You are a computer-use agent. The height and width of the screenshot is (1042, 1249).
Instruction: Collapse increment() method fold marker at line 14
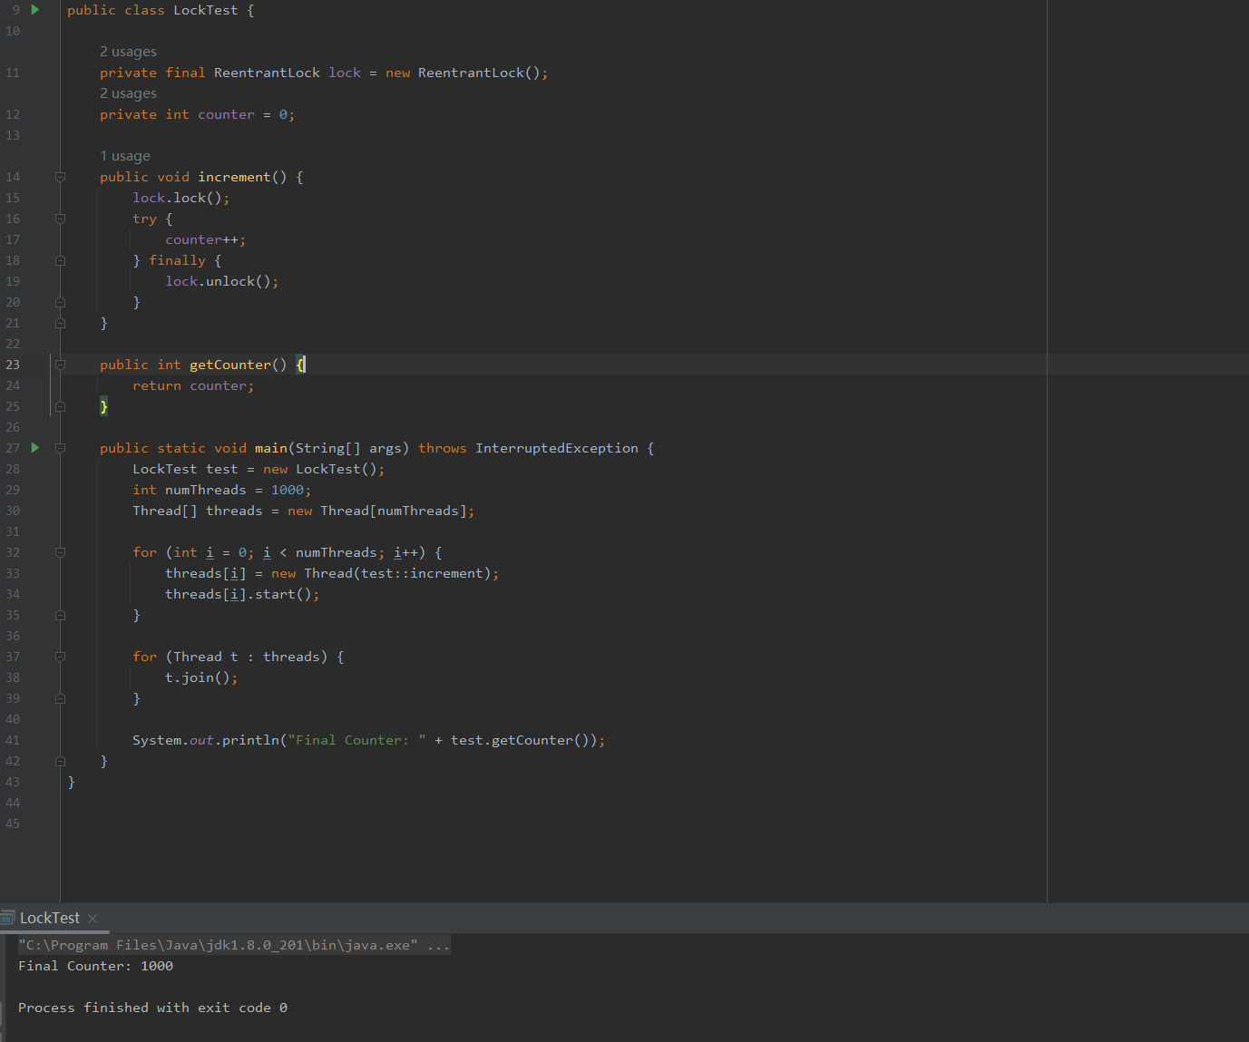[60, 177]
